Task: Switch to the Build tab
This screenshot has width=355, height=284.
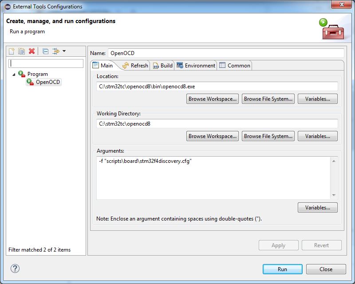Action: [163, 65]
